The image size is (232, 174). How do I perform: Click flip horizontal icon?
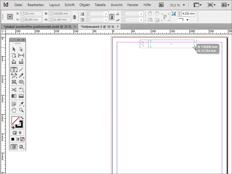[150, 20]
